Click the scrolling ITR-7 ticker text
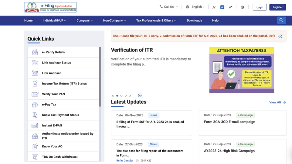292x164 pixels. point(194,36)
